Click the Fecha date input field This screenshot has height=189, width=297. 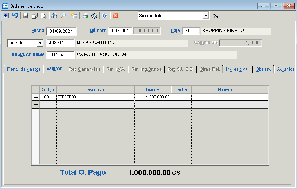(61, 31)
